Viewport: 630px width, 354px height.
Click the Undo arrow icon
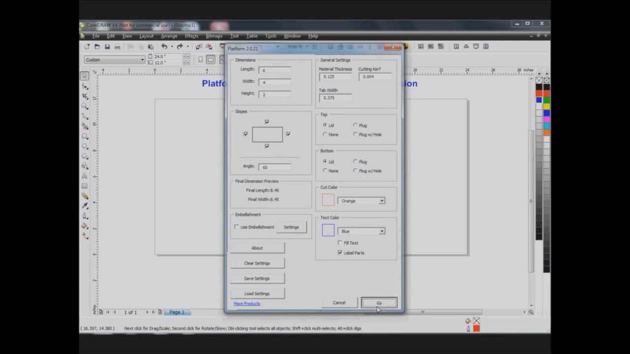164,46
